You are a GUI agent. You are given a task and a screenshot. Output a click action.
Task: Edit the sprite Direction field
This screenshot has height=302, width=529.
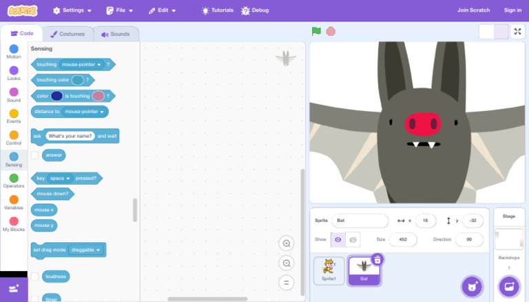click(x=469, y=239)
